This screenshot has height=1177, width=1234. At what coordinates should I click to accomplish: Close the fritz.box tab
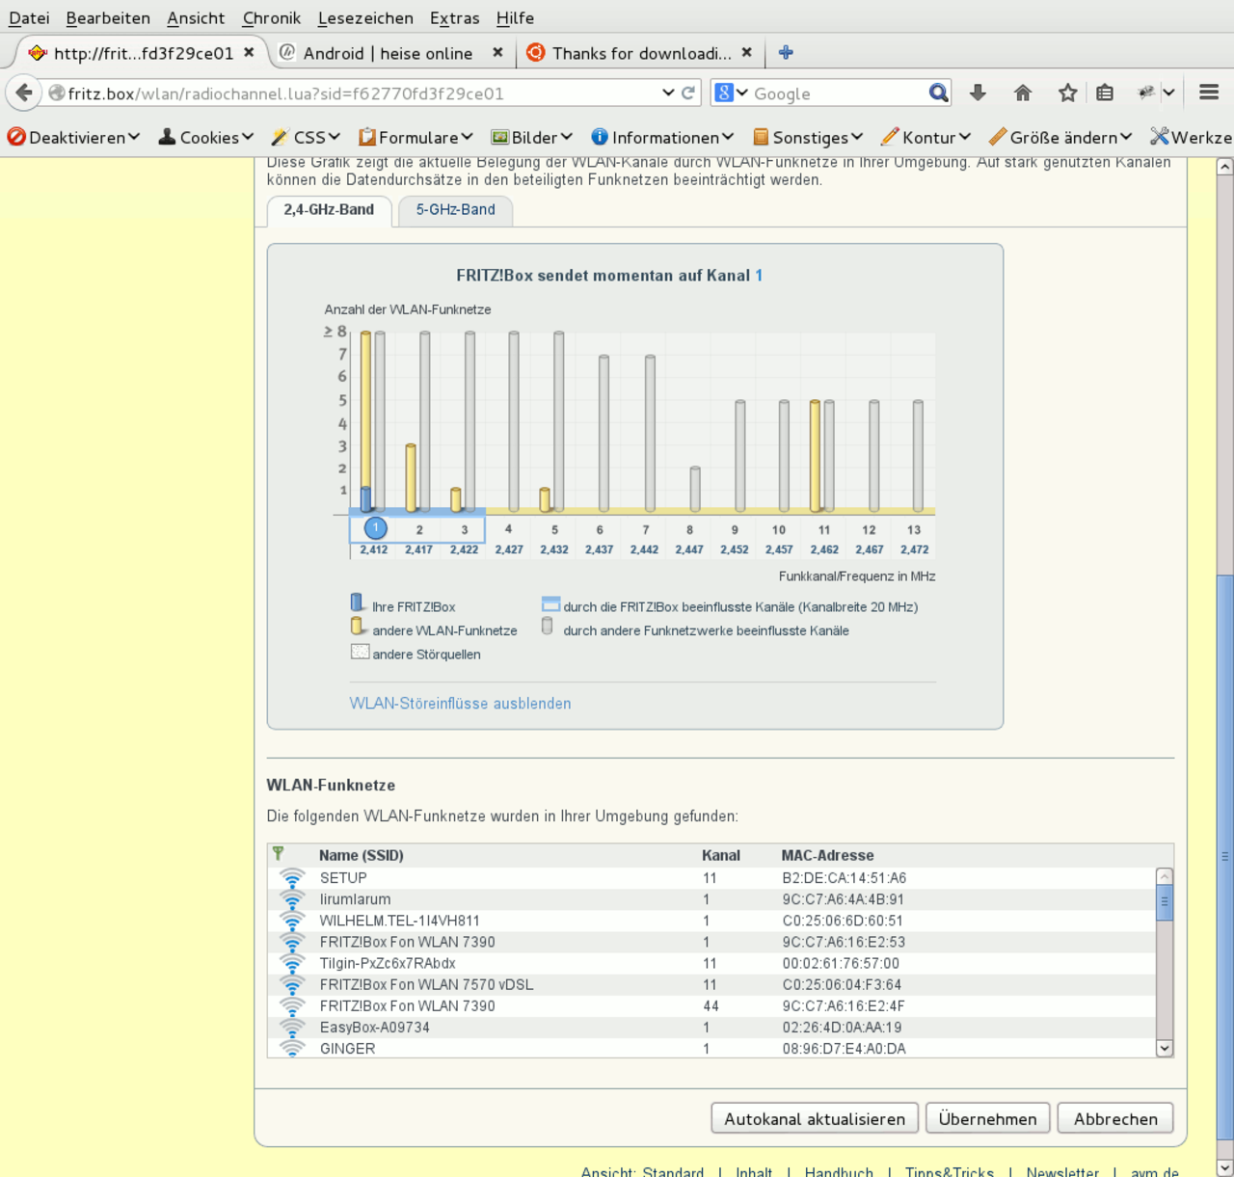click(x=249, y=53)
